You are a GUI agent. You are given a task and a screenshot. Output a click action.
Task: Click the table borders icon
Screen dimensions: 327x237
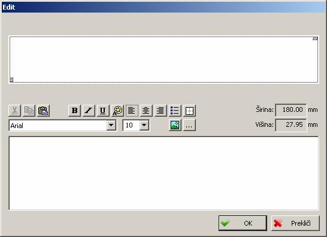point(189,111)
